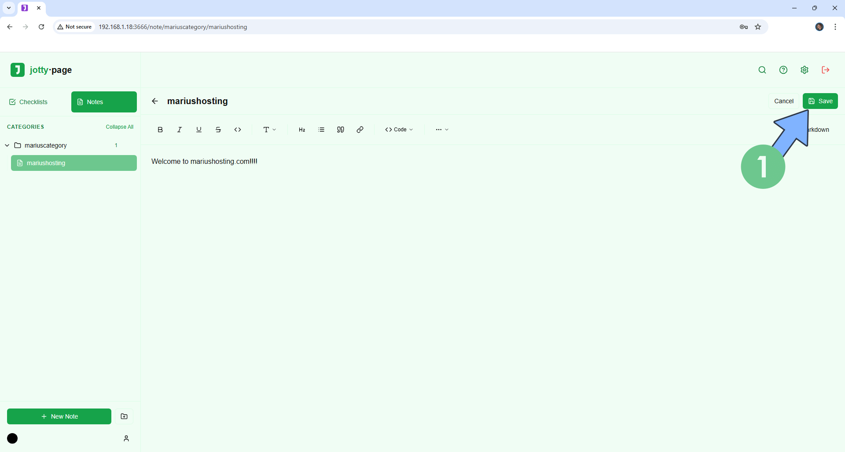Open the Code block dropdown
The image size is (845, 452).
point(399,130)
